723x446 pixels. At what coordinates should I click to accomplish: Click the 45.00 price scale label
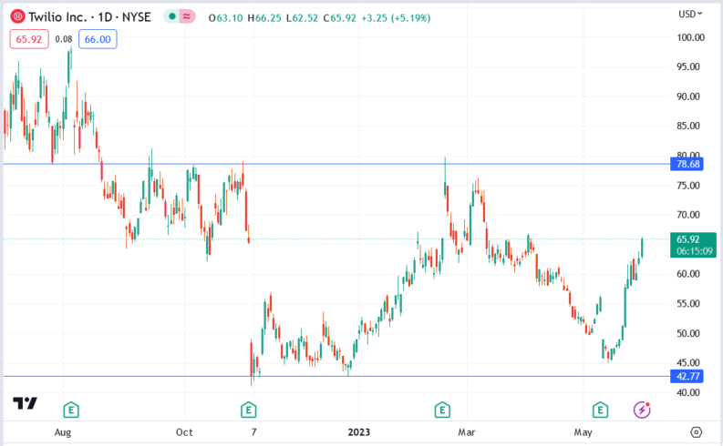coord(688,362)
